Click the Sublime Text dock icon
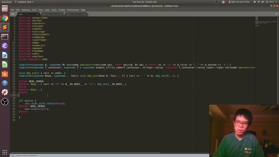 pos(5,27)
